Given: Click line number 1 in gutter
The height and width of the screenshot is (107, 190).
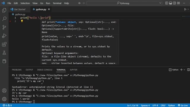Looking at the screenshot, I should [15, 18].
